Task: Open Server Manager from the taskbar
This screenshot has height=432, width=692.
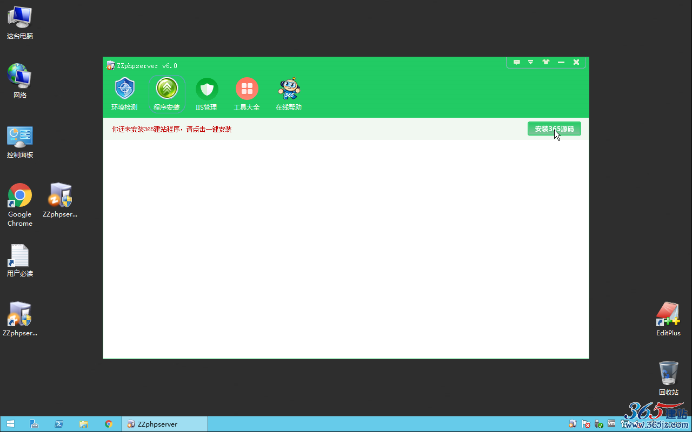Action: [x=34, y=424]
